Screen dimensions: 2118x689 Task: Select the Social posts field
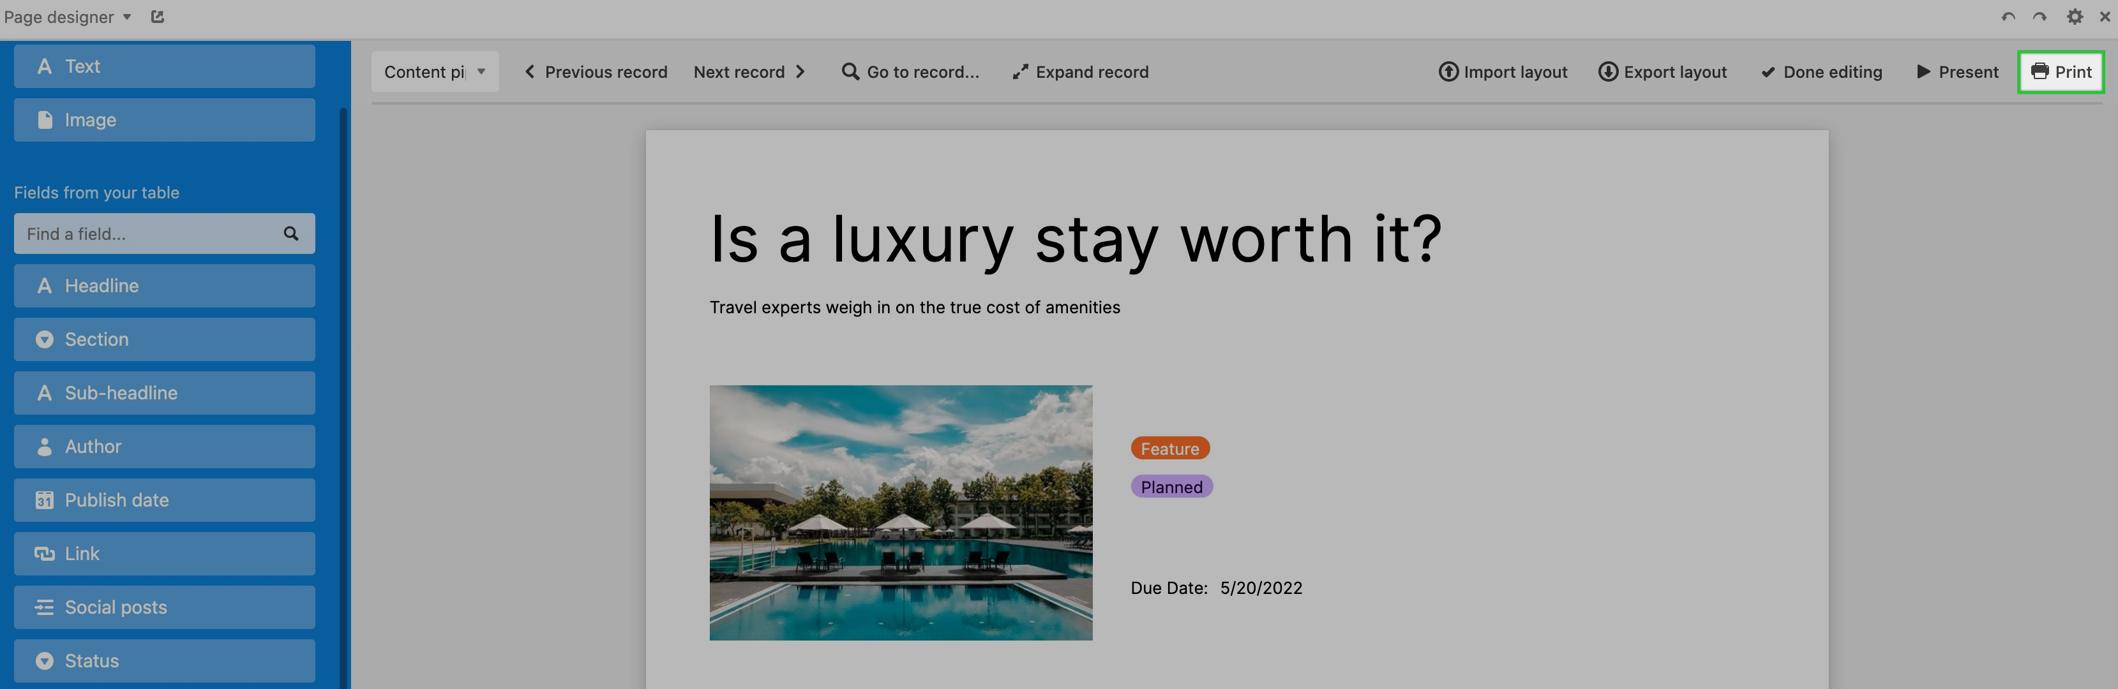pyautogui.click(x=162, y=605)
